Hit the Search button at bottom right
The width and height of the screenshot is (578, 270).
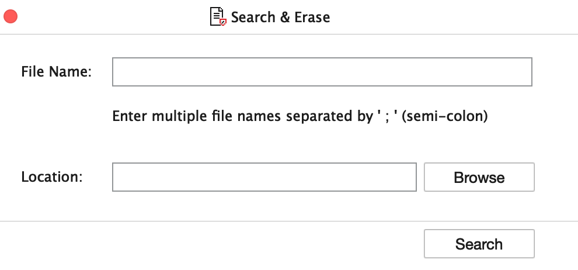[479, 244]
